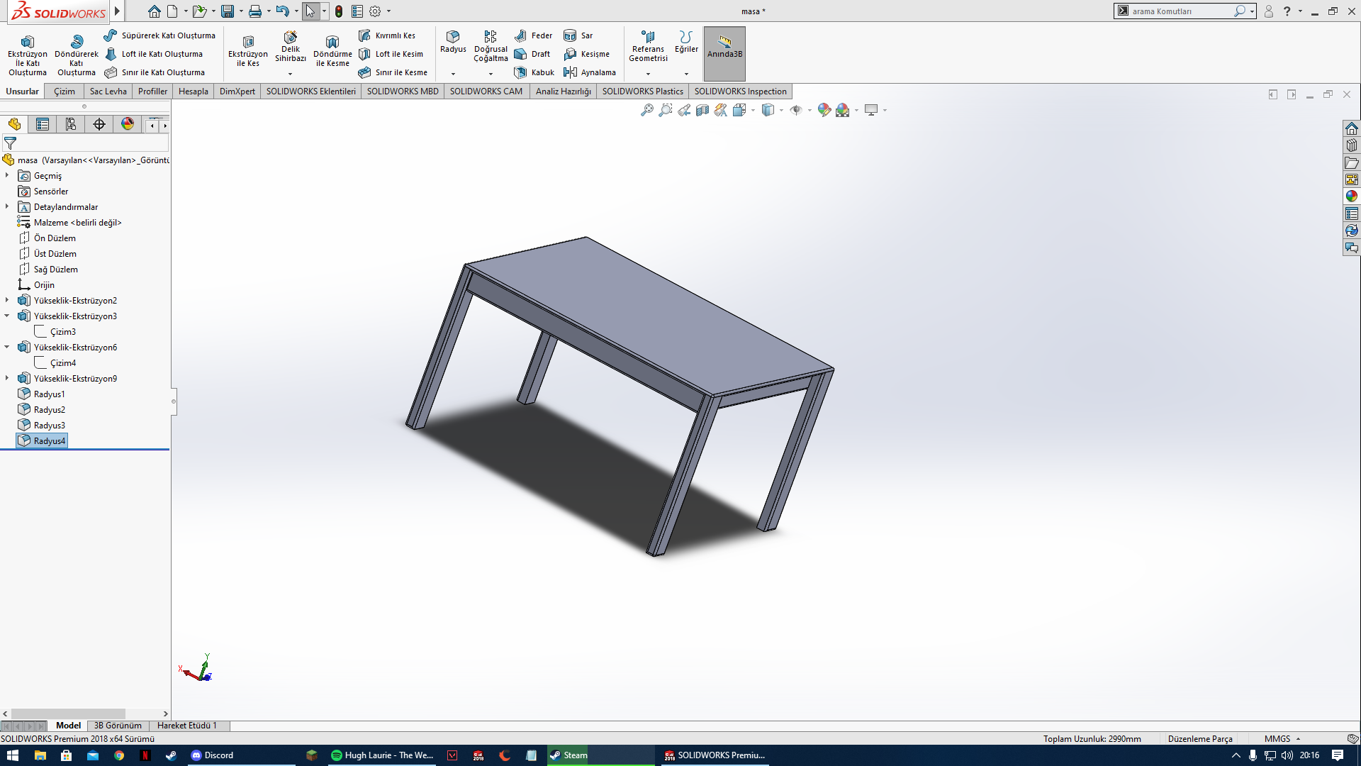Image resolution: width=1361 pixels, height=766 pixels.
Task: Open the PropertyManager panel tab
Action: coord(43,125)
